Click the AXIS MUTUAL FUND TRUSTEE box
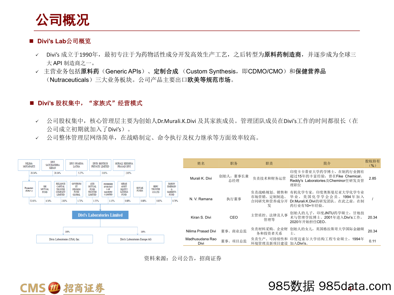Viewport: 394px width, 295px height. point(92,189)
